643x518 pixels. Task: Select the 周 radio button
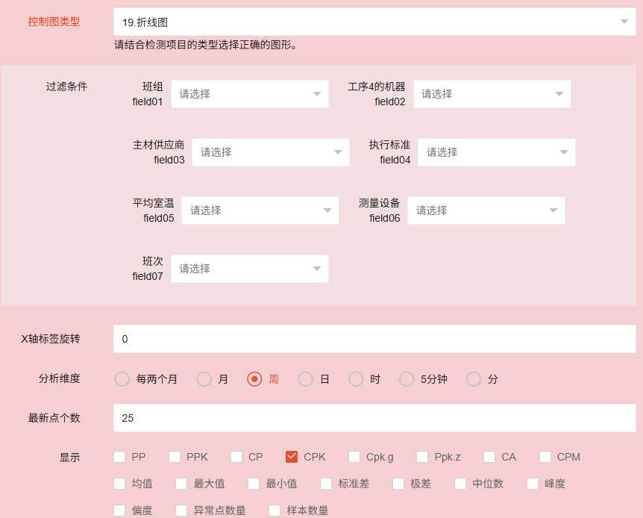254,379
